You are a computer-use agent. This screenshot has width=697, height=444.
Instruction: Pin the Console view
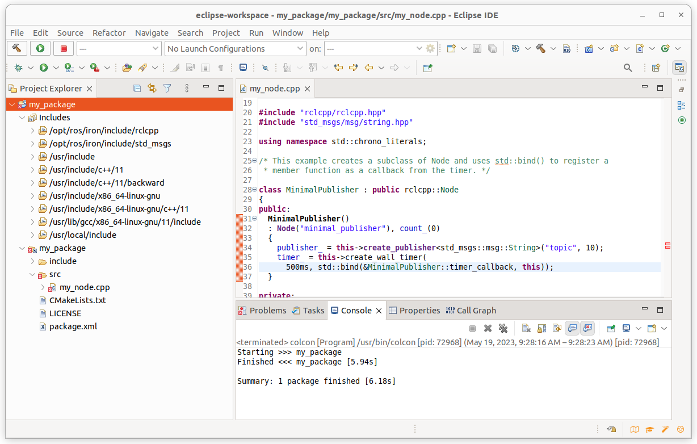point(612,328)
